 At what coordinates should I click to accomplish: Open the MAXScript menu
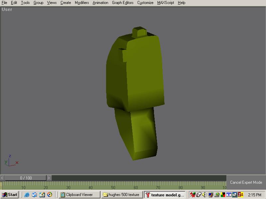point(166,3)
